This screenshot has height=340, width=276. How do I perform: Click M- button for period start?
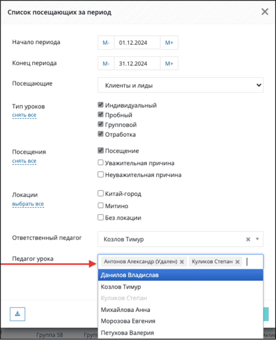tap(106, 42)
